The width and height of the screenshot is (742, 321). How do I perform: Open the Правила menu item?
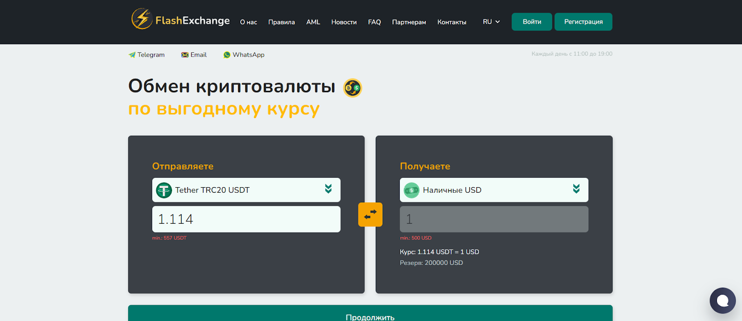[281, 22]
